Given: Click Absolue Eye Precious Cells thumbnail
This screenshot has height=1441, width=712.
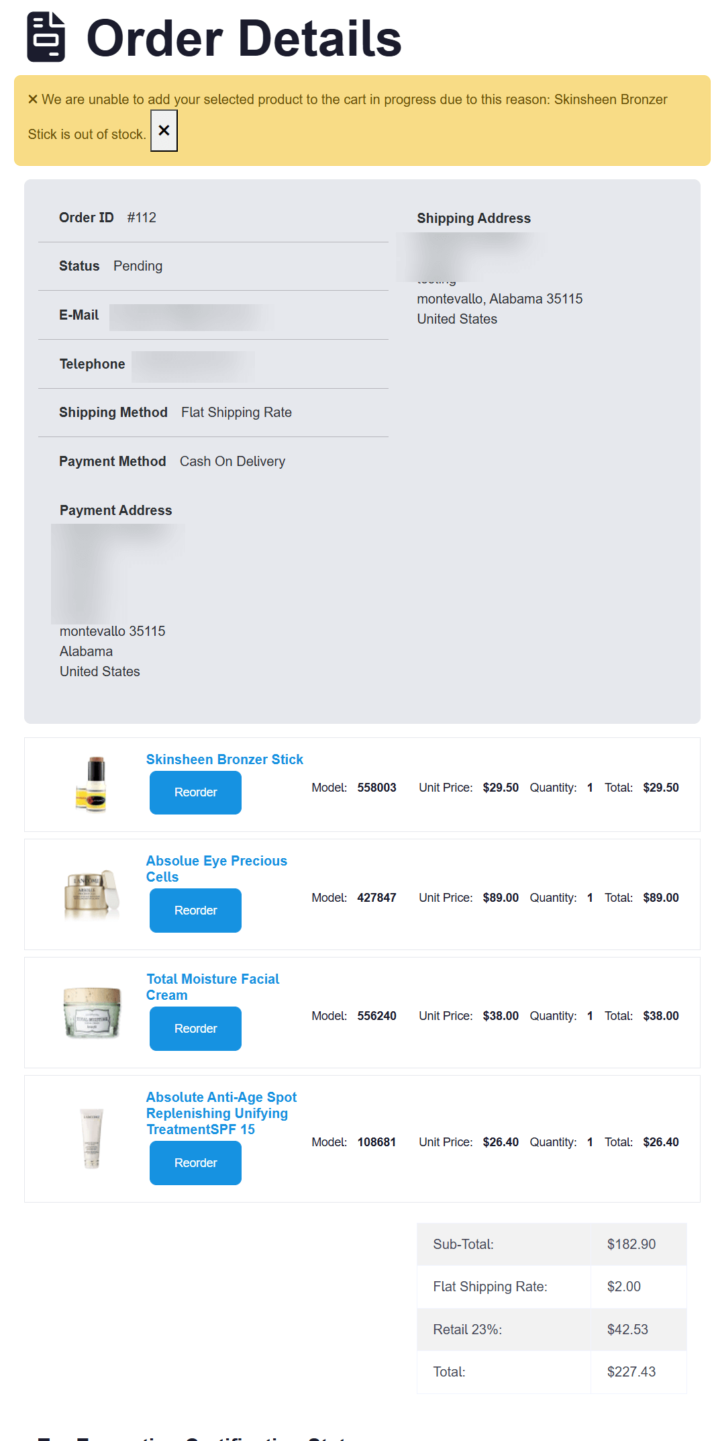Looking at the screenshot, I should point(93,894).
